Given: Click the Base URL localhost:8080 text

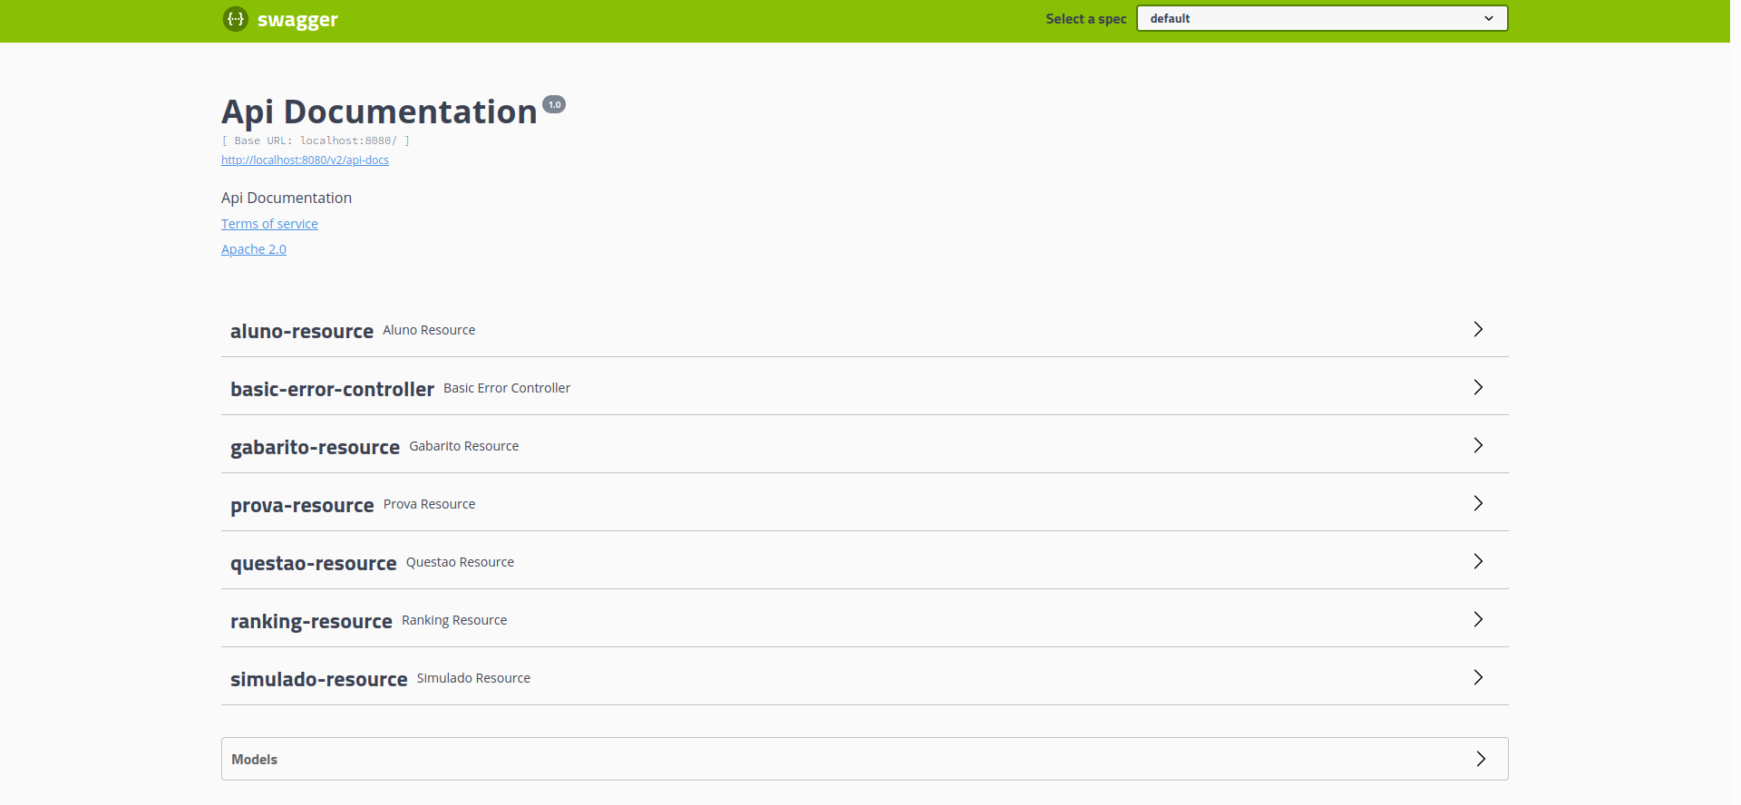Looking at the screenshot, I should pos(316,141).
